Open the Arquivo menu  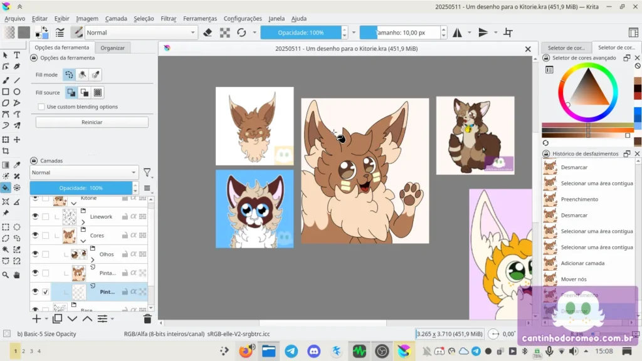(15, 18)
